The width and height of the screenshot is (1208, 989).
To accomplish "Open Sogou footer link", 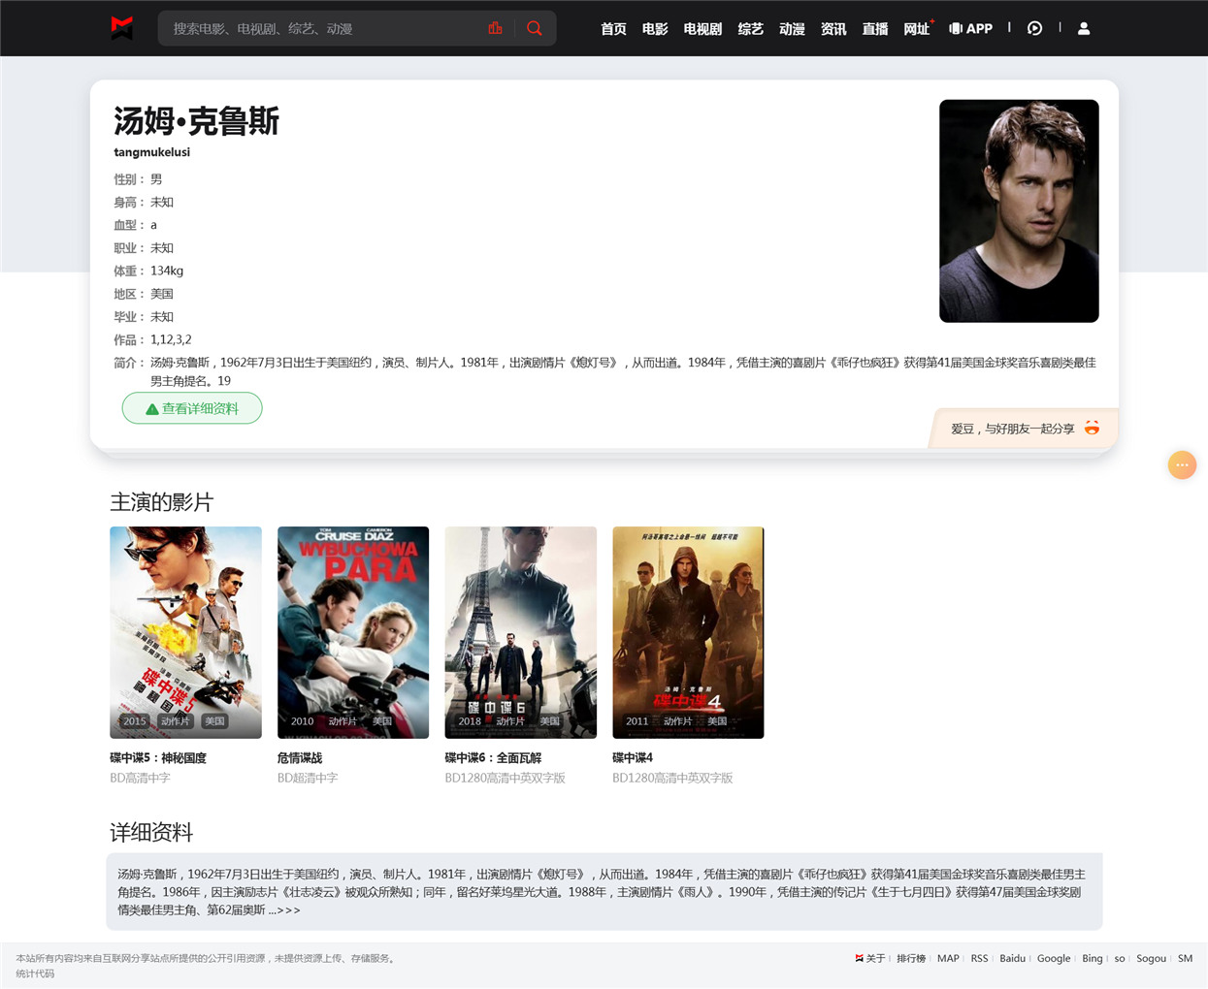I will tap(1151, 959).
